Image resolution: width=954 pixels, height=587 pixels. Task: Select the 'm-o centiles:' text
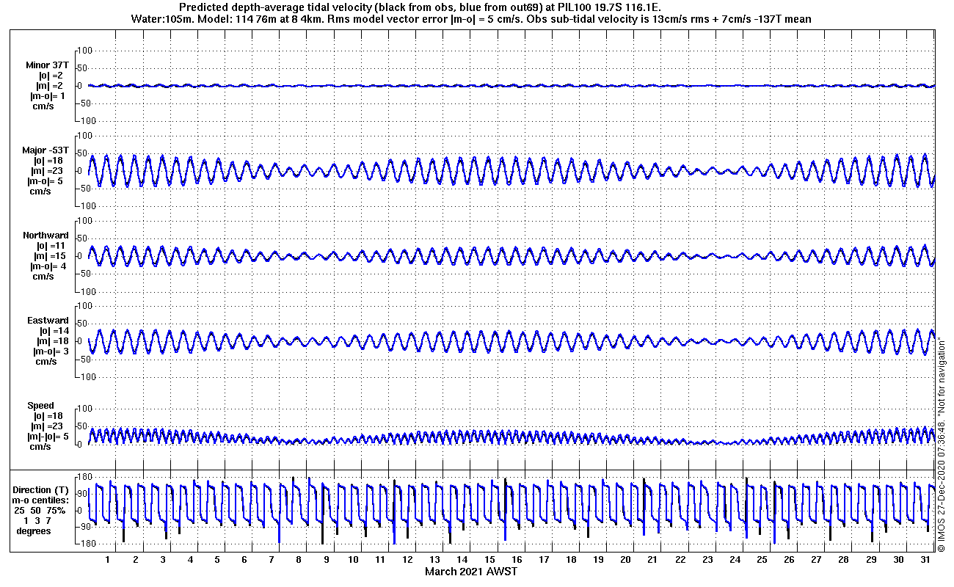tap(40, 500)
